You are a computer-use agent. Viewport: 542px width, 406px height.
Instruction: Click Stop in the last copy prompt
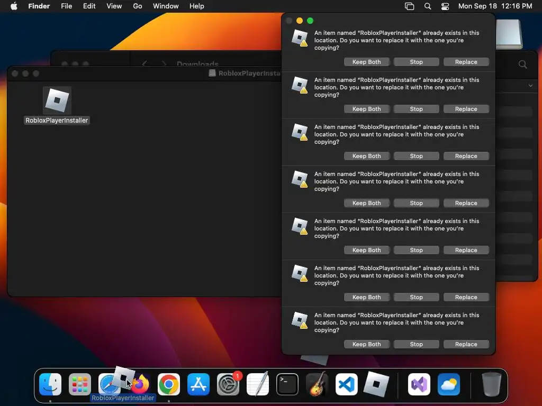(416, 344)
